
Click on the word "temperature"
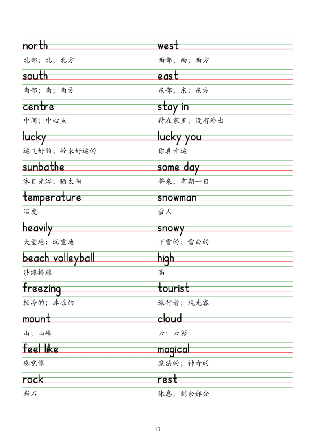pyautogui.click(x=52, y=197)
